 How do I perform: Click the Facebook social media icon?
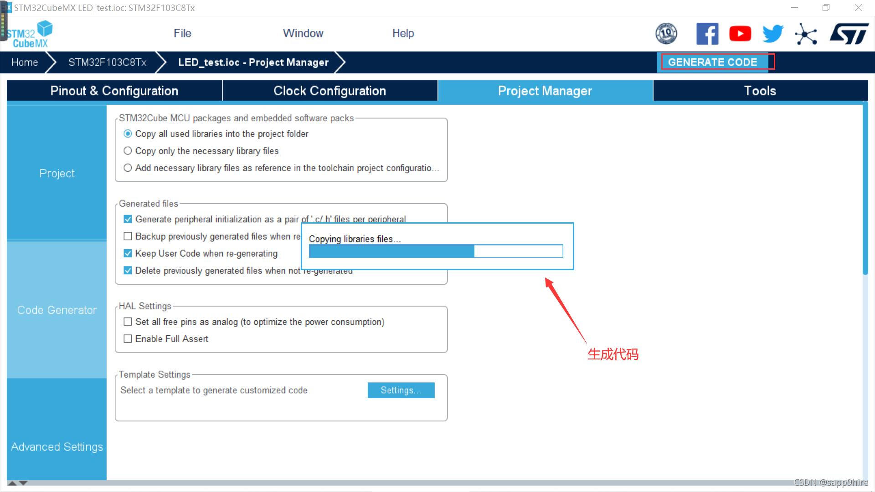pyautogui.click(x=706, y=32)
